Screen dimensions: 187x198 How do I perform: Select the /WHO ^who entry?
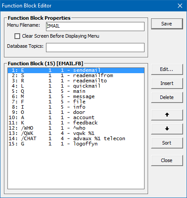pyautogui.click(x=76, y=128)
